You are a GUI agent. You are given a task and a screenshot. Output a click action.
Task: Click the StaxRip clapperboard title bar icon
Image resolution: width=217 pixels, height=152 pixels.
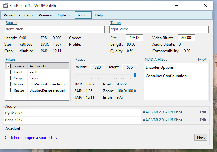coord(5,5)
